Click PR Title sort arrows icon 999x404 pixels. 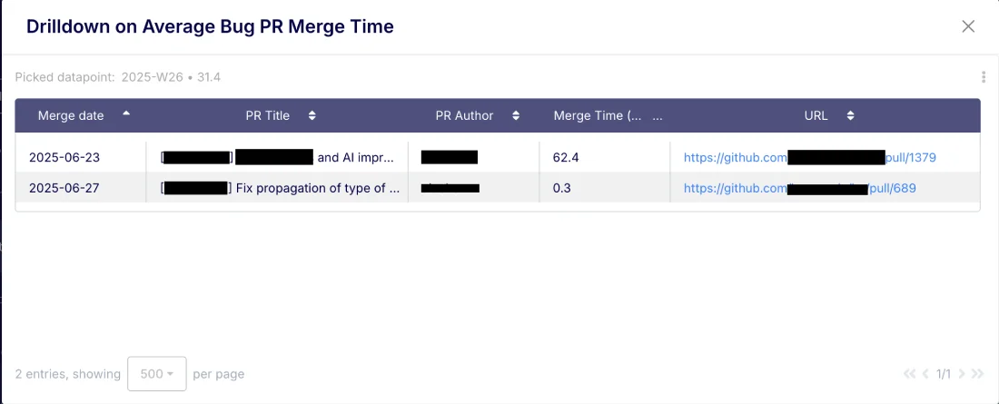click(x=312, y=116)
